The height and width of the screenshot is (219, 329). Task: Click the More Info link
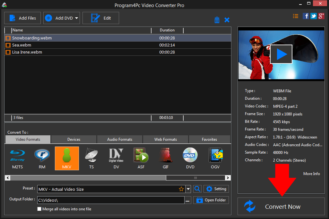pyautogui.click(x=311, y=173)
